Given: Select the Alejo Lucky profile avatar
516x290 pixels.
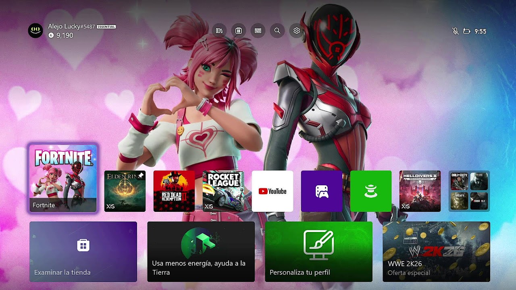Looking at the screenshot, I should tap(35, 31).
